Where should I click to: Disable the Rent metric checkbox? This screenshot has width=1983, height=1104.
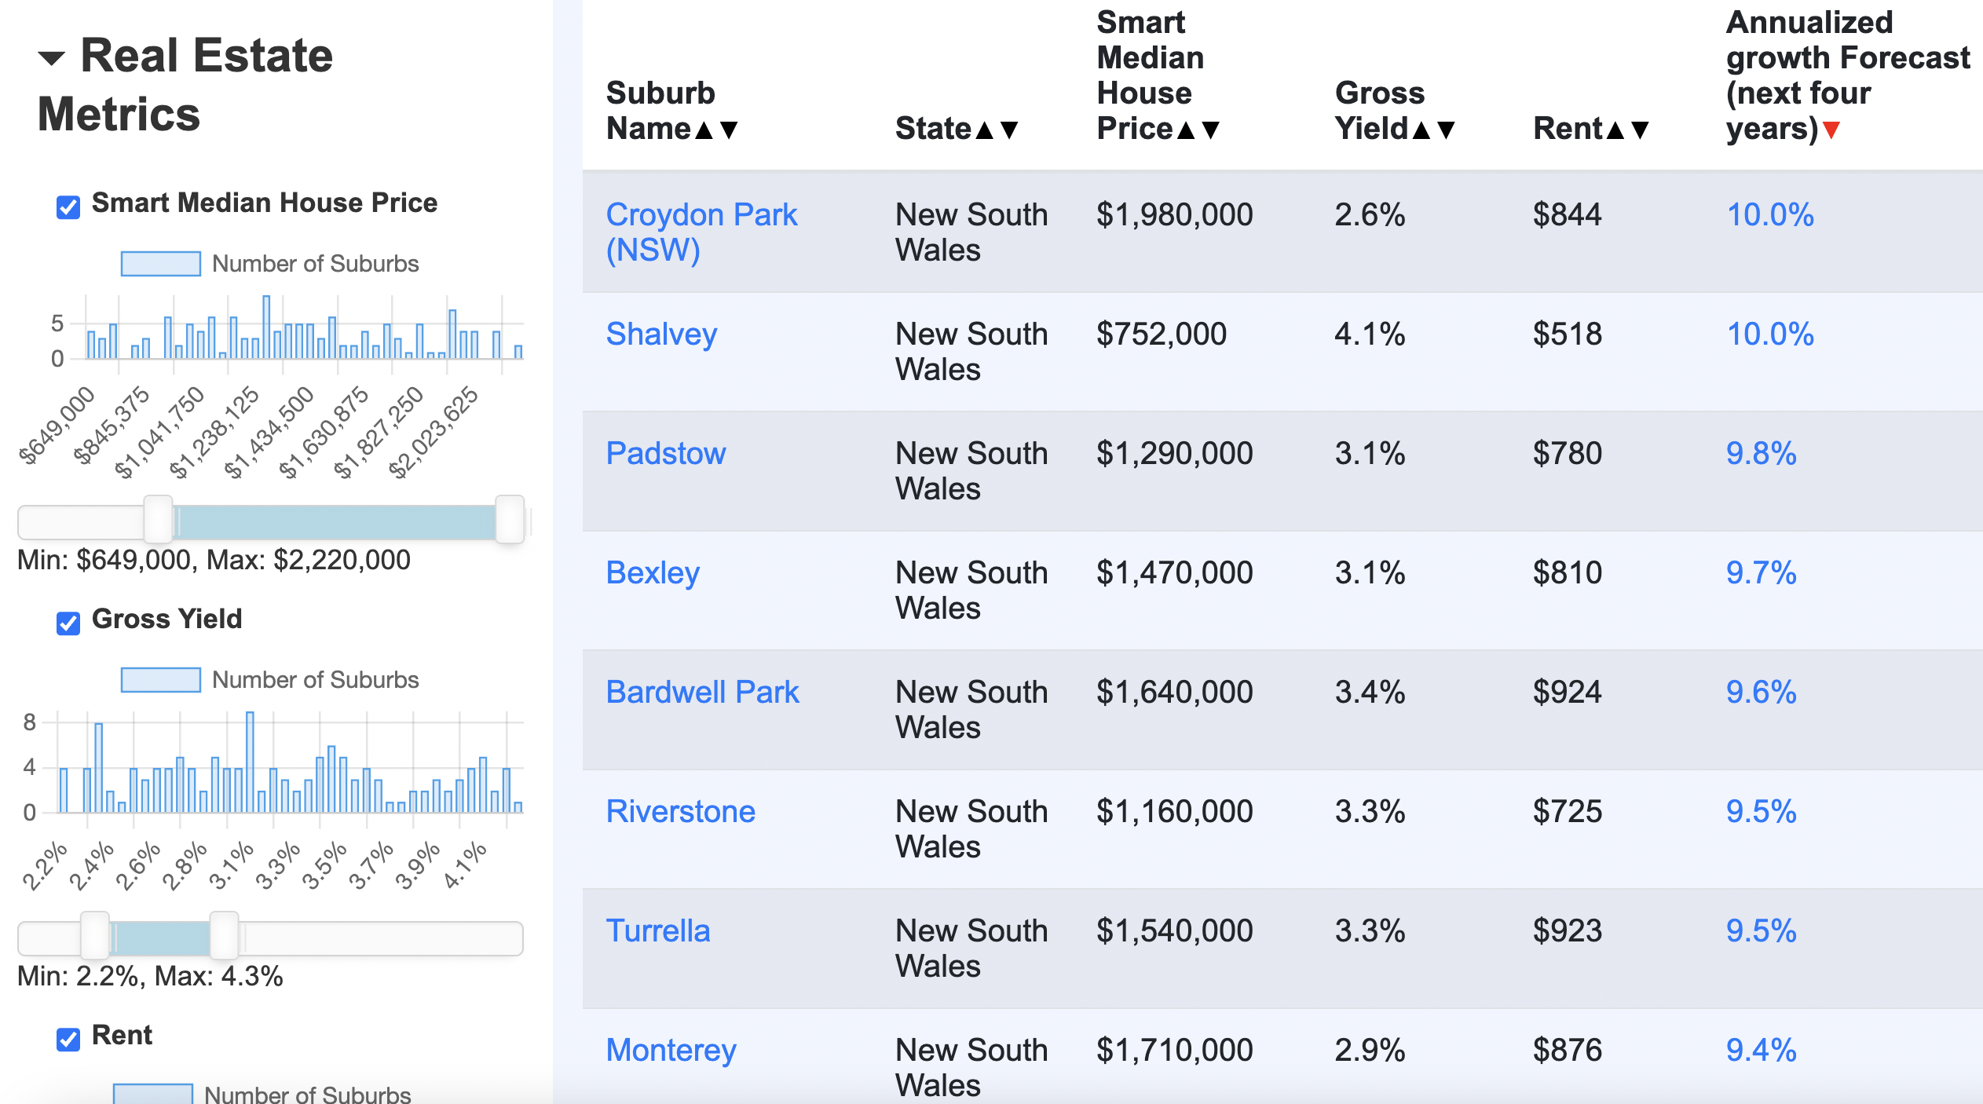coord(68,1039)
